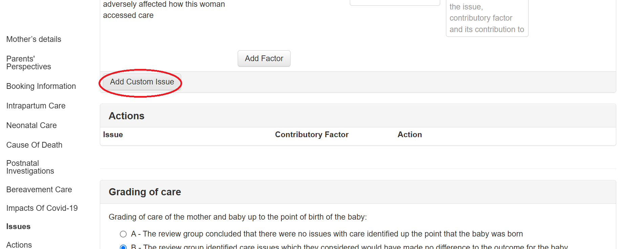Open the Cause Of Death section

point(34,145)
